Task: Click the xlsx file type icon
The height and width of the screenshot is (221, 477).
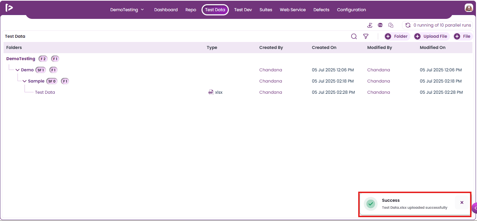Action: 211,92
